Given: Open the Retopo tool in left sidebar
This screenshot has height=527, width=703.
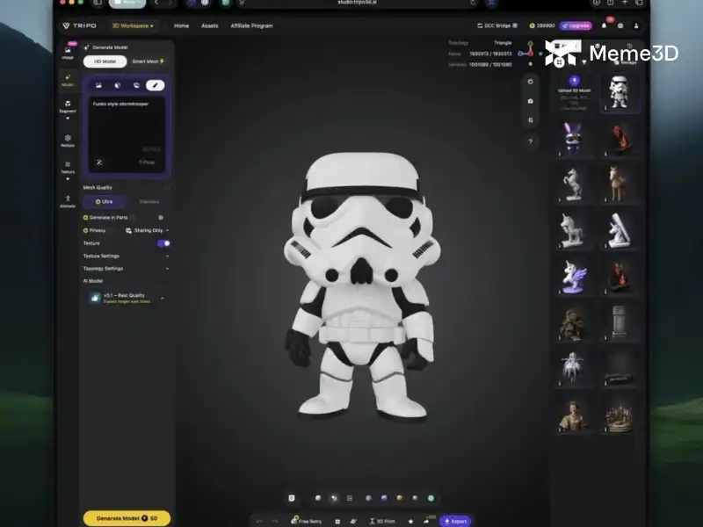Looking at the screenshot, I should tap(68, 141).
